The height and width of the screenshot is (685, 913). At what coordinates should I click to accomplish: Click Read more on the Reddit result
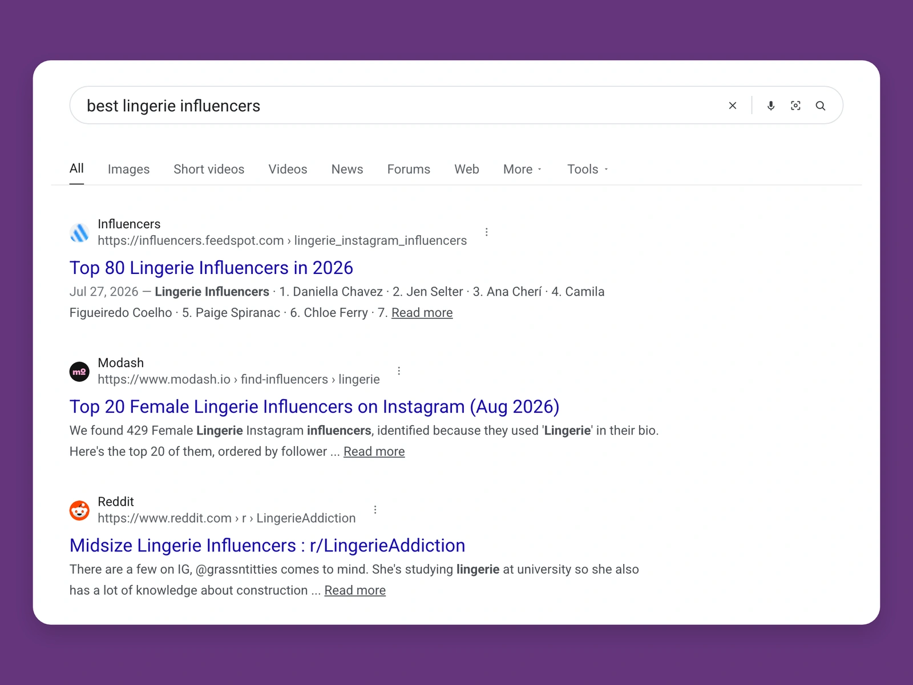pos(355,590)
